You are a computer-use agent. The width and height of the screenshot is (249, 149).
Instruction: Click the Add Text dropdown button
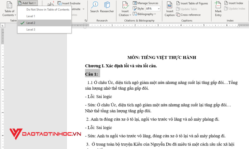(x=28, y=3)
